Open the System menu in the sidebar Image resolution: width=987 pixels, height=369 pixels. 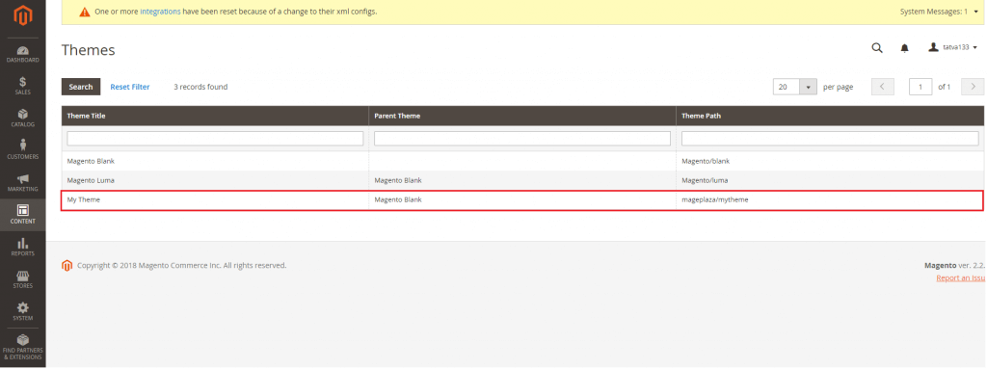pos(23,312)
